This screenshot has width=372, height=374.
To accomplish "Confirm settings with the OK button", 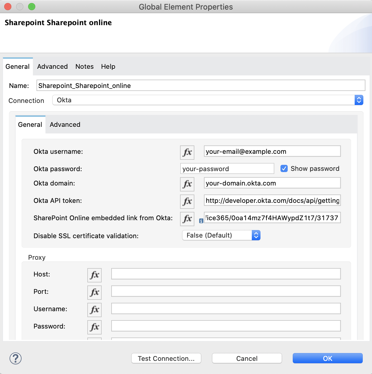I will pyautogui.click(x=327, y=358).
